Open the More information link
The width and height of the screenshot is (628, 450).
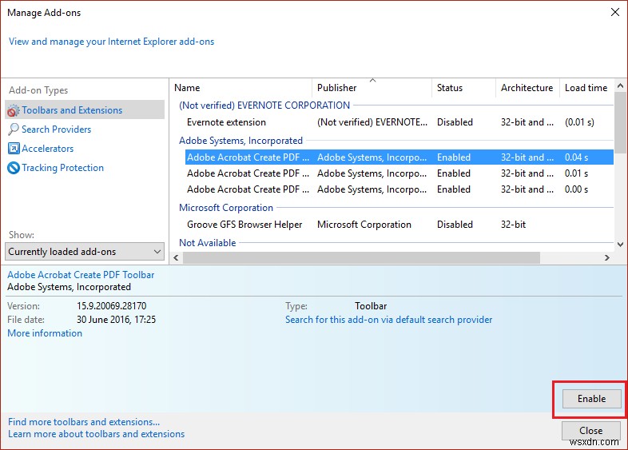(45, 333)
